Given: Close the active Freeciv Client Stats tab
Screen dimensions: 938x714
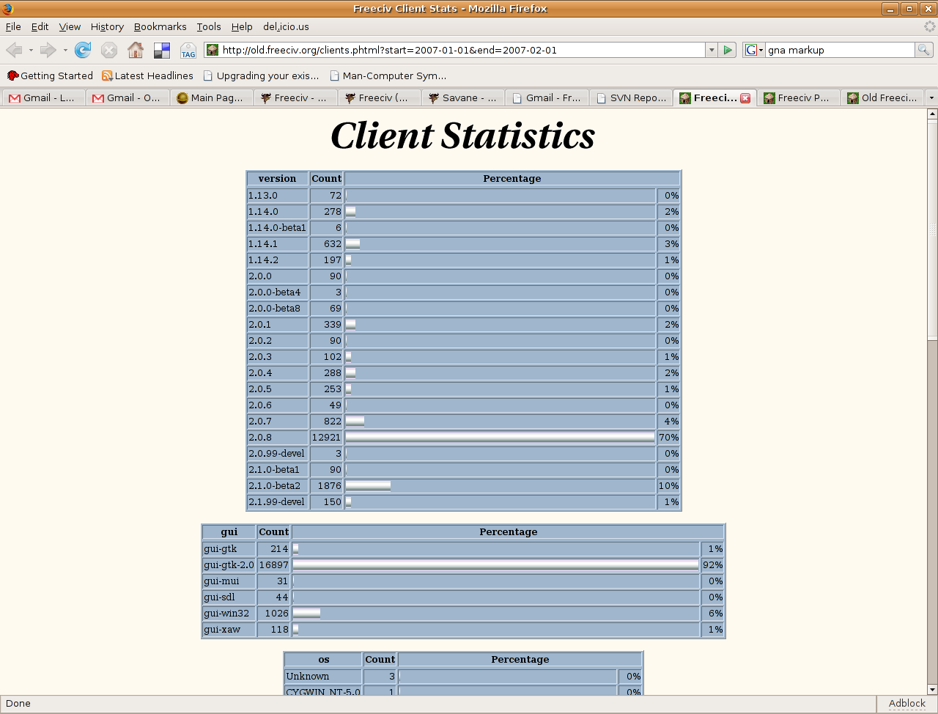Looking at the screenshot, I should coord(745,98).
